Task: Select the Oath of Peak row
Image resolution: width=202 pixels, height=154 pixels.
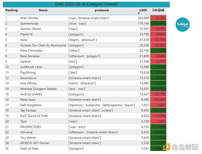Action: click(30, 148)
